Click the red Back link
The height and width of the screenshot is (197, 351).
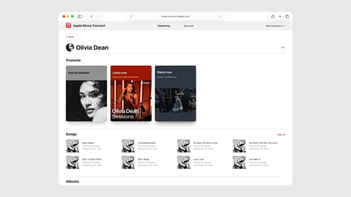coord(70,37)
